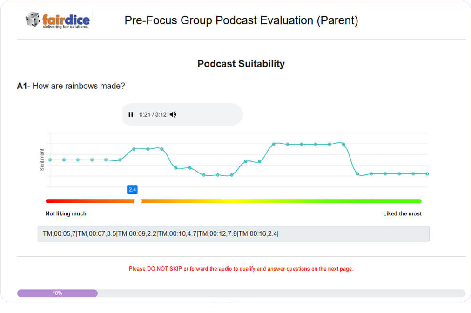Click the fairdice logo
Viewport: 471px width, 313px height.
point(58,20)
